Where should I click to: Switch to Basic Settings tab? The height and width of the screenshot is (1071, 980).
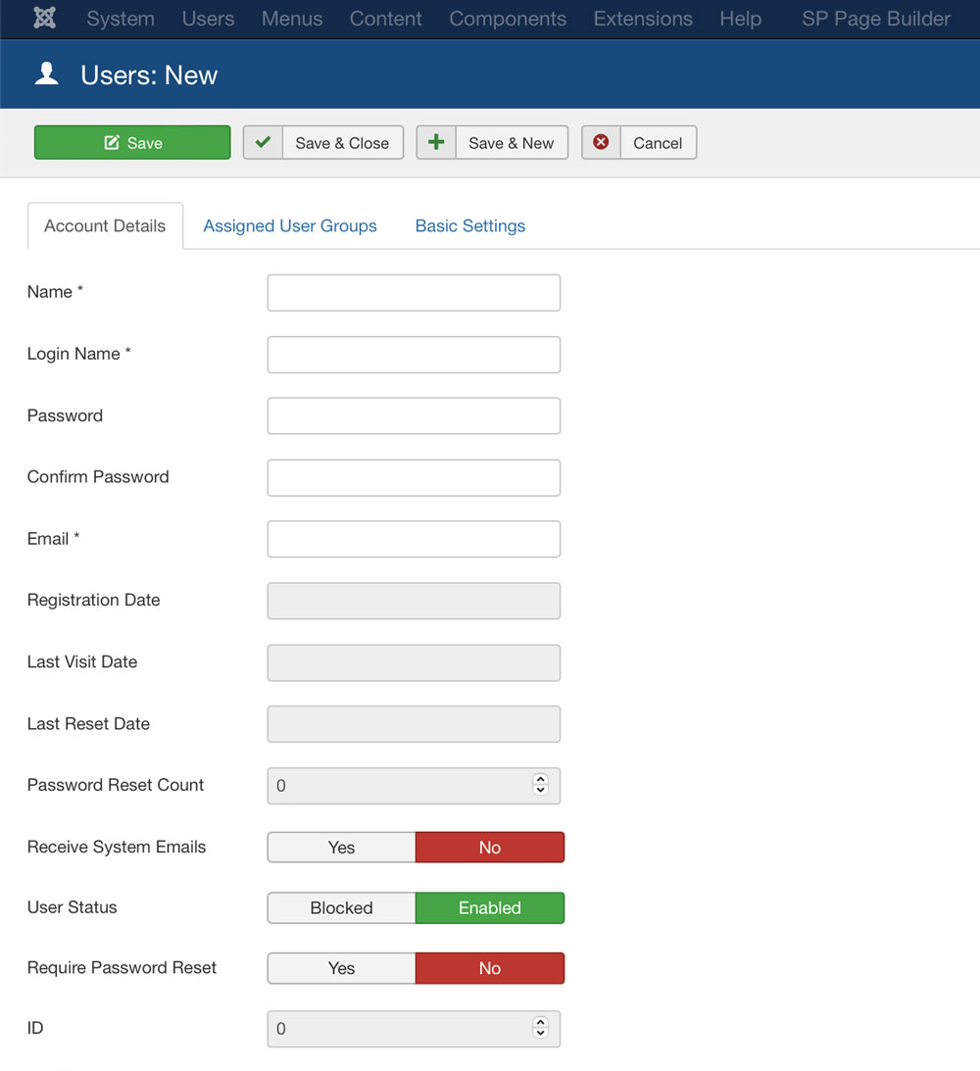click(470, 225)
